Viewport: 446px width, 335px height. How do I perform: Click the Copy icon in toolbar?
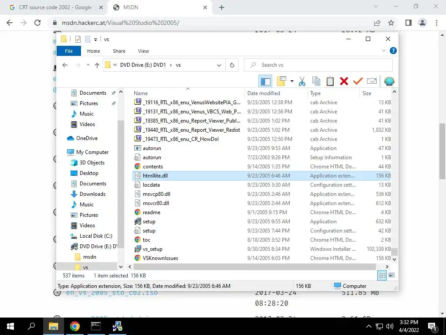[x=316, y=82]
